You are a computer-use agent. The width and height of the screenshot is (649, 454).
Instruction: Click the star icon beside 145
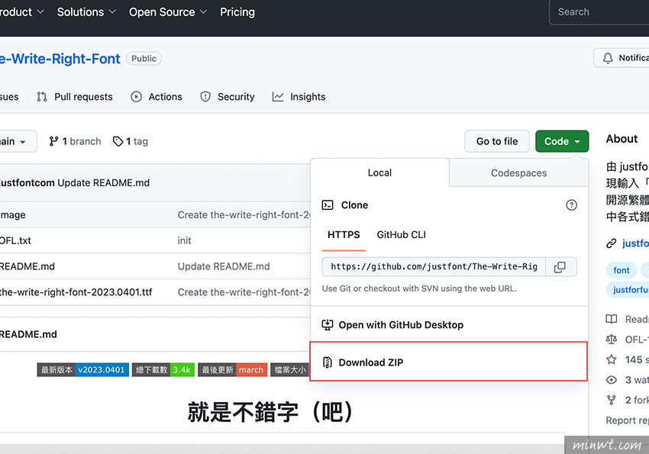(612, 359)
